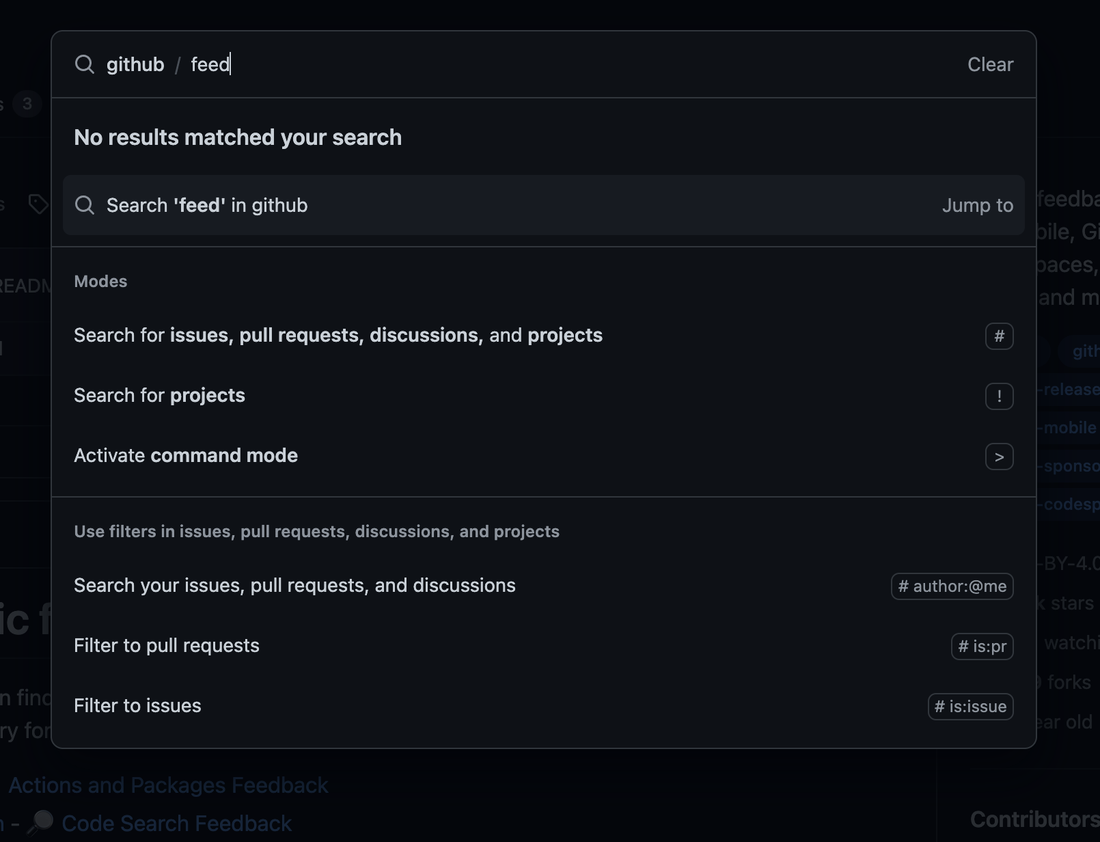The width and height of the screenshot is (1100, 842).
Task: Select Search for projects mode
Action: pyautogui.click(x=544, y=396)
